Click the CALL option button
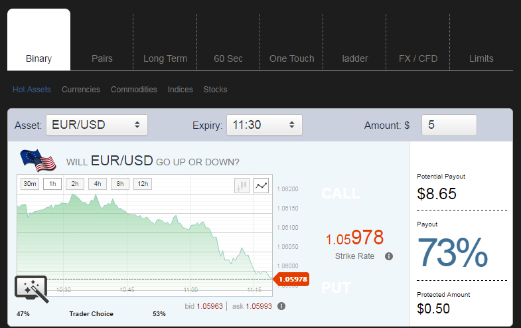 340,193
